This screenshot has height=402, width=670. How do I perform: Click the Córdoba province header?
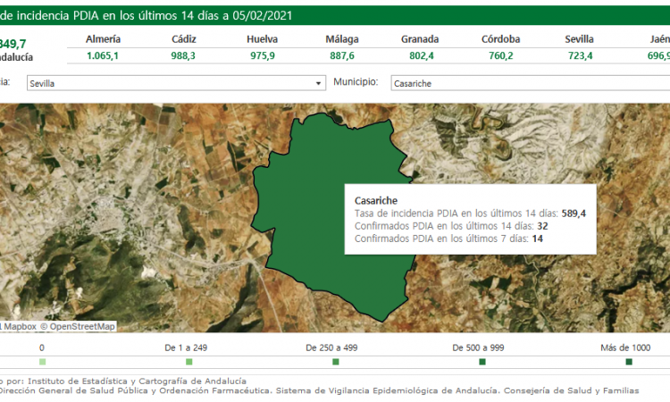point(500,39)
